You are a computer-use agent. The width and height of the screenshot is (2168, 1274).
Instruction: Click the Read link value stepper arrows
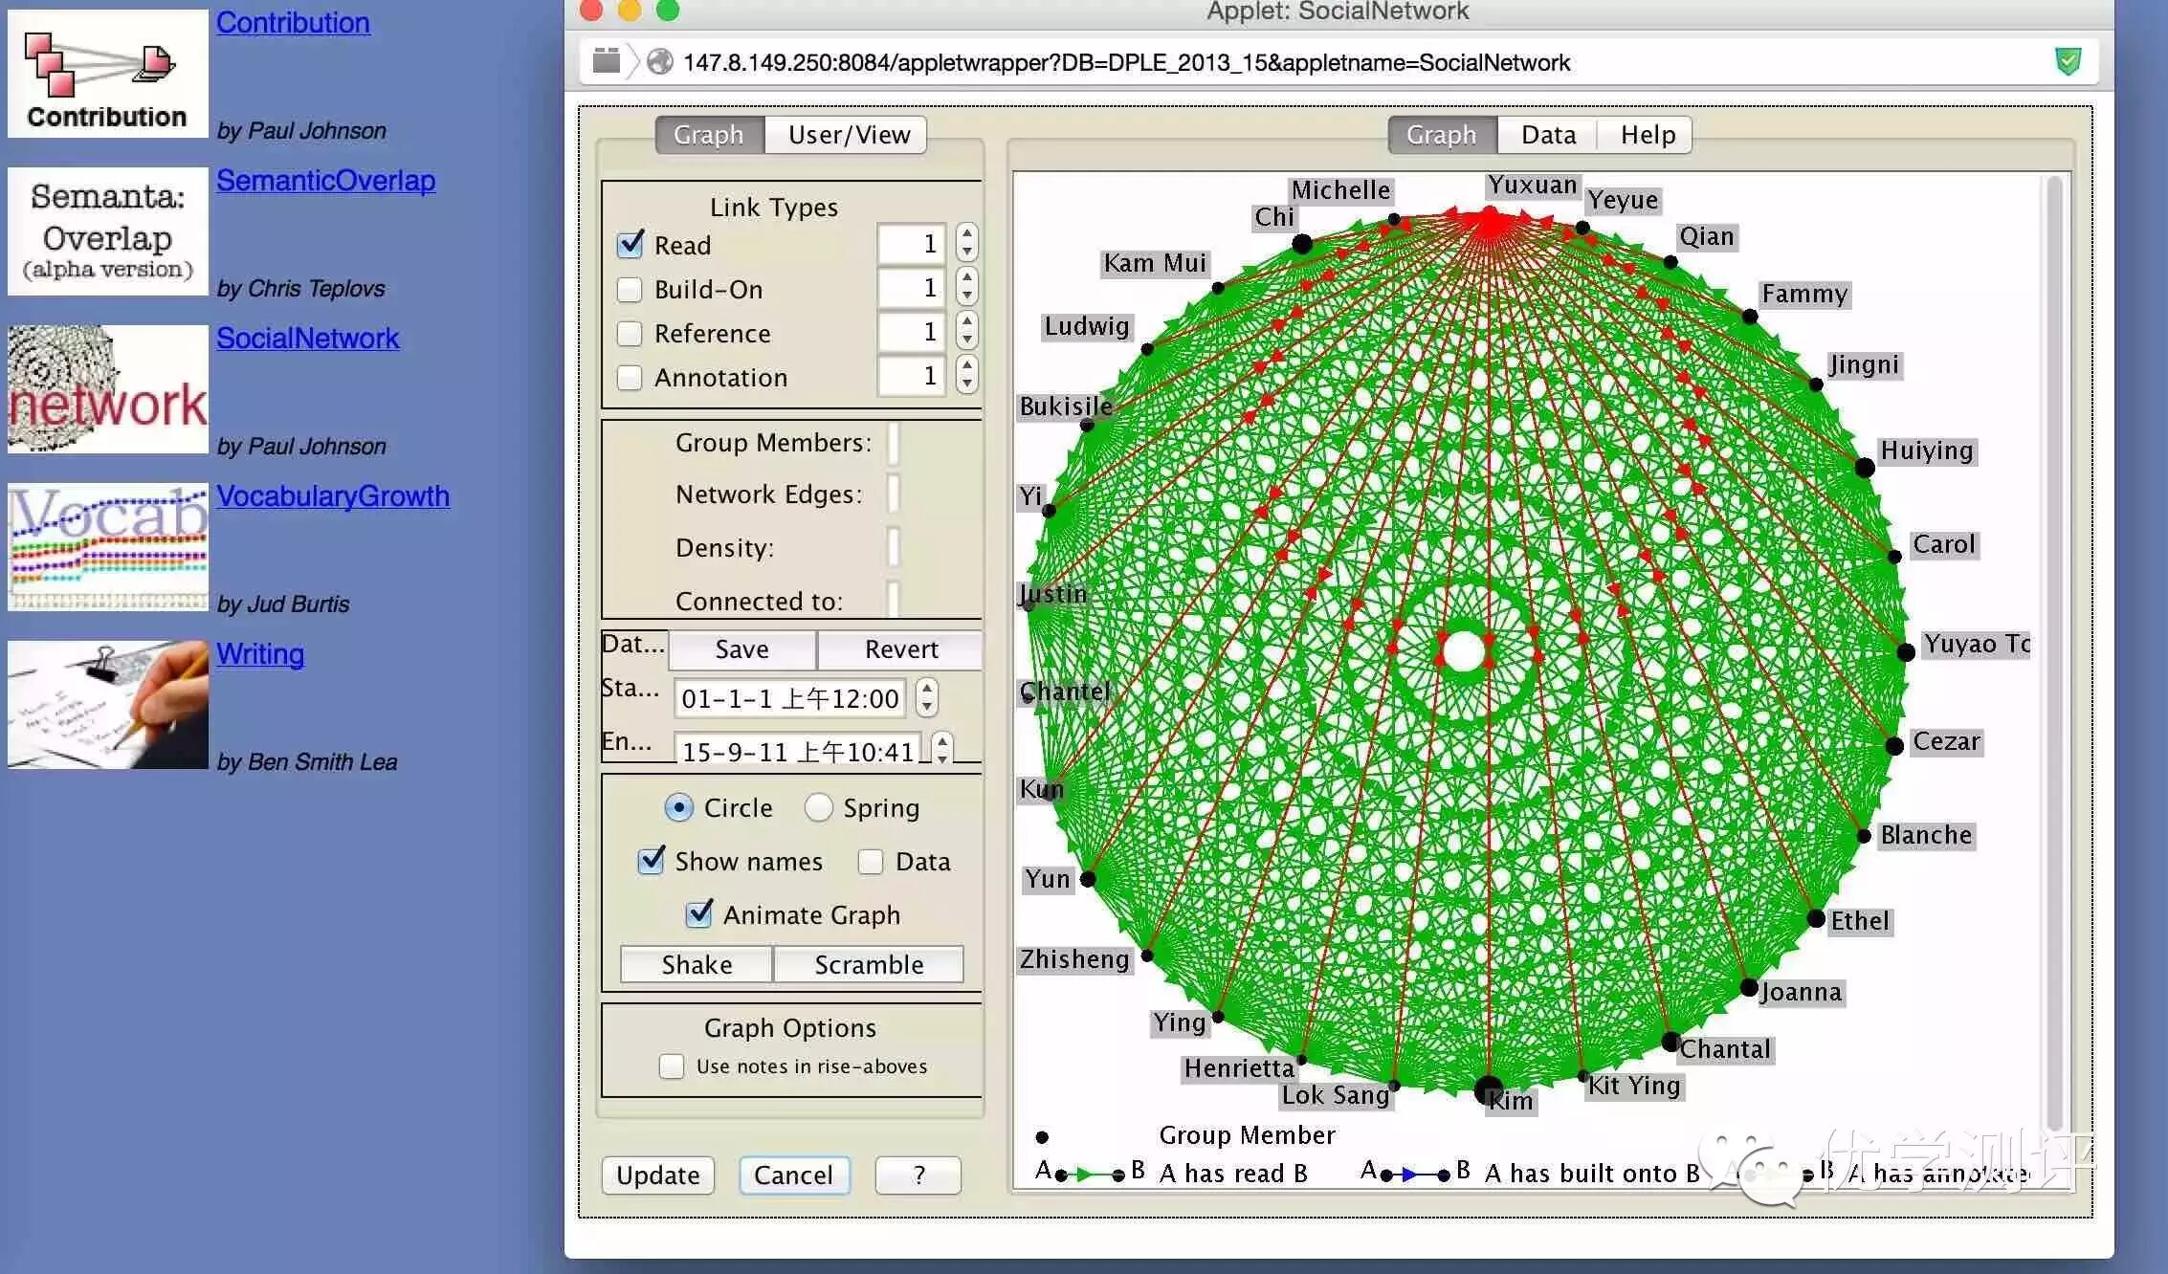click(x=966, y=244)
